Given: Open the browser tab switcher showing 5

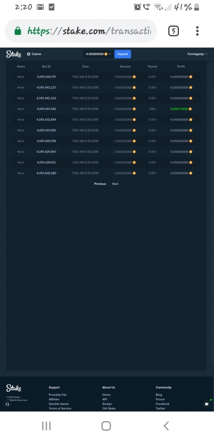Looking at the screenshot, I should coord(173,31).
